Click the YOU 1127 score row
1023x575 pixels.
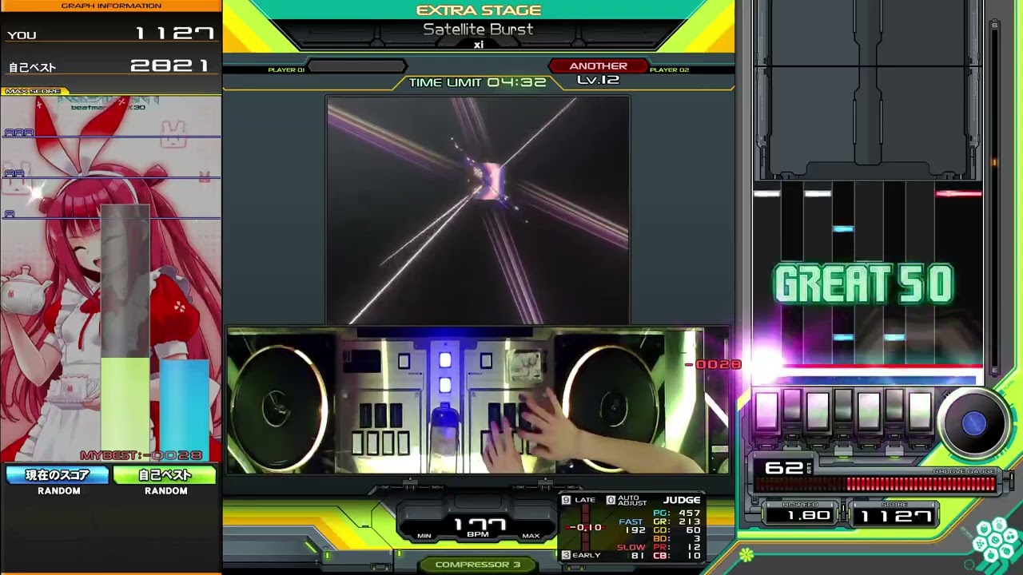tap(110, 34)
